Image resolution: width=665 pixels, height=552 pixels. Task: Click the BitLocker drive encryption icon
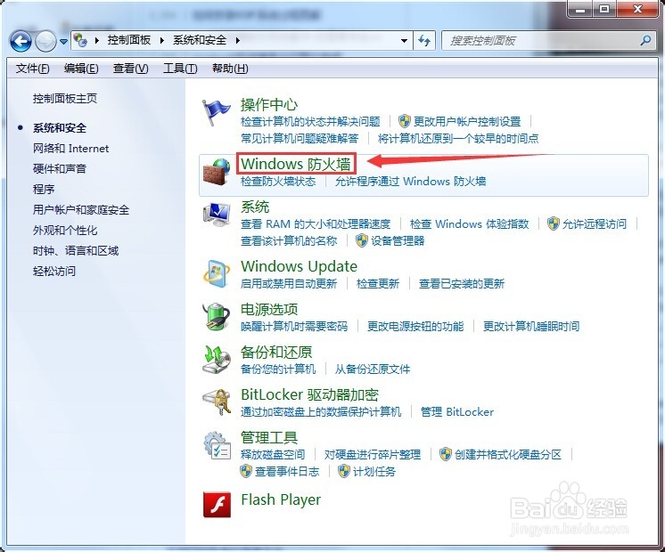click(217, 402)
